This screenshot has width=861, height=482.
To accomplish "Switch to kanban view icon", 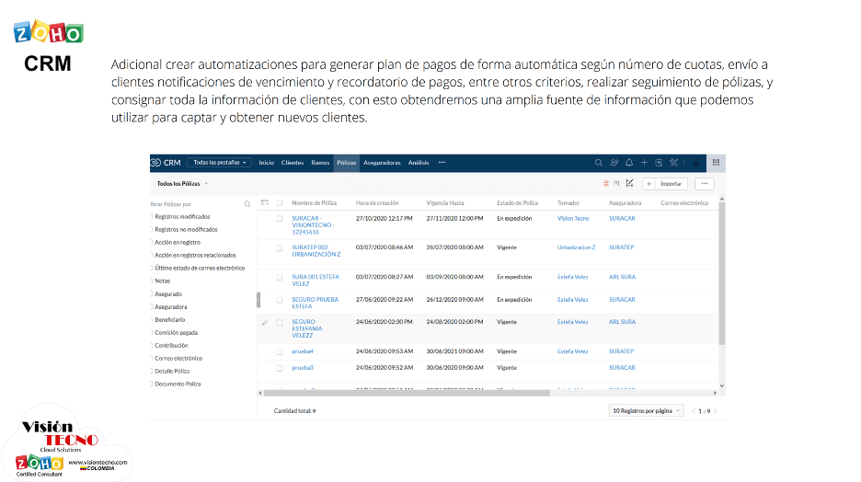I will (616, 184).
